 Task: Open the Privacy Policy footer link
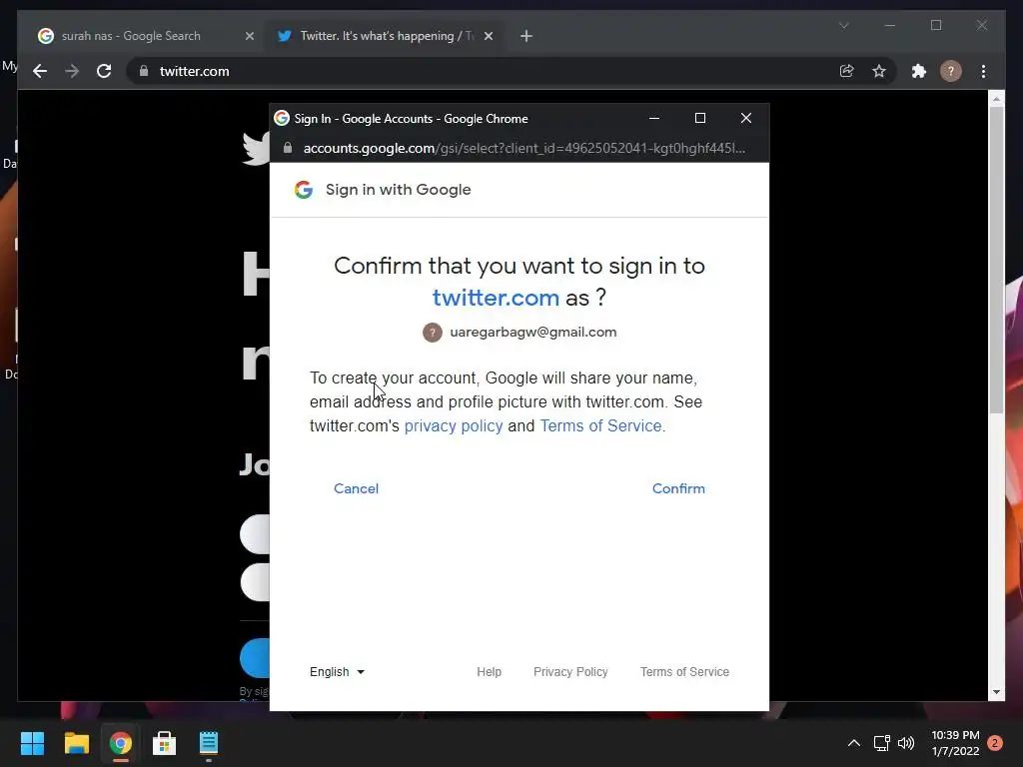coord(570,672)
